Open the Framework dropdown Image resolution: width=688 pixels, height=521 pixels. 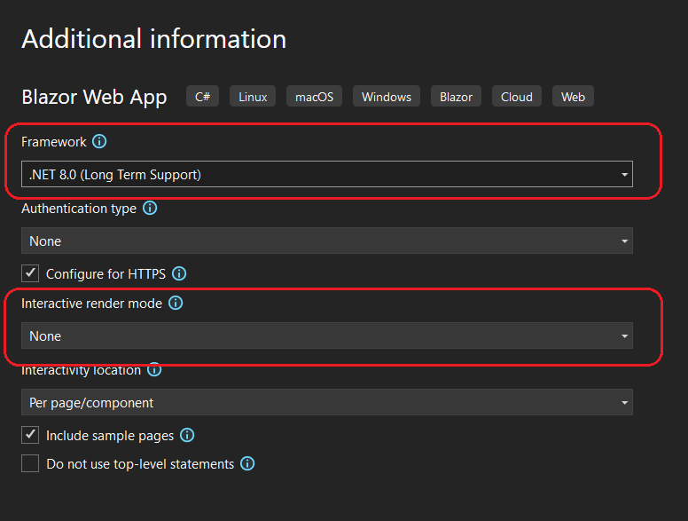tap(326, 175)
